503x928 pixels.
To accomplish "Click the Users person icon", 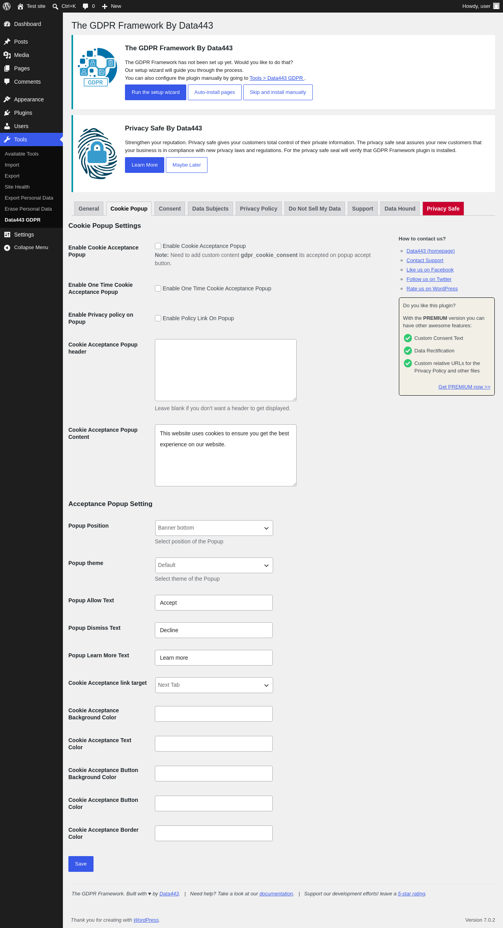I will 7,126.
